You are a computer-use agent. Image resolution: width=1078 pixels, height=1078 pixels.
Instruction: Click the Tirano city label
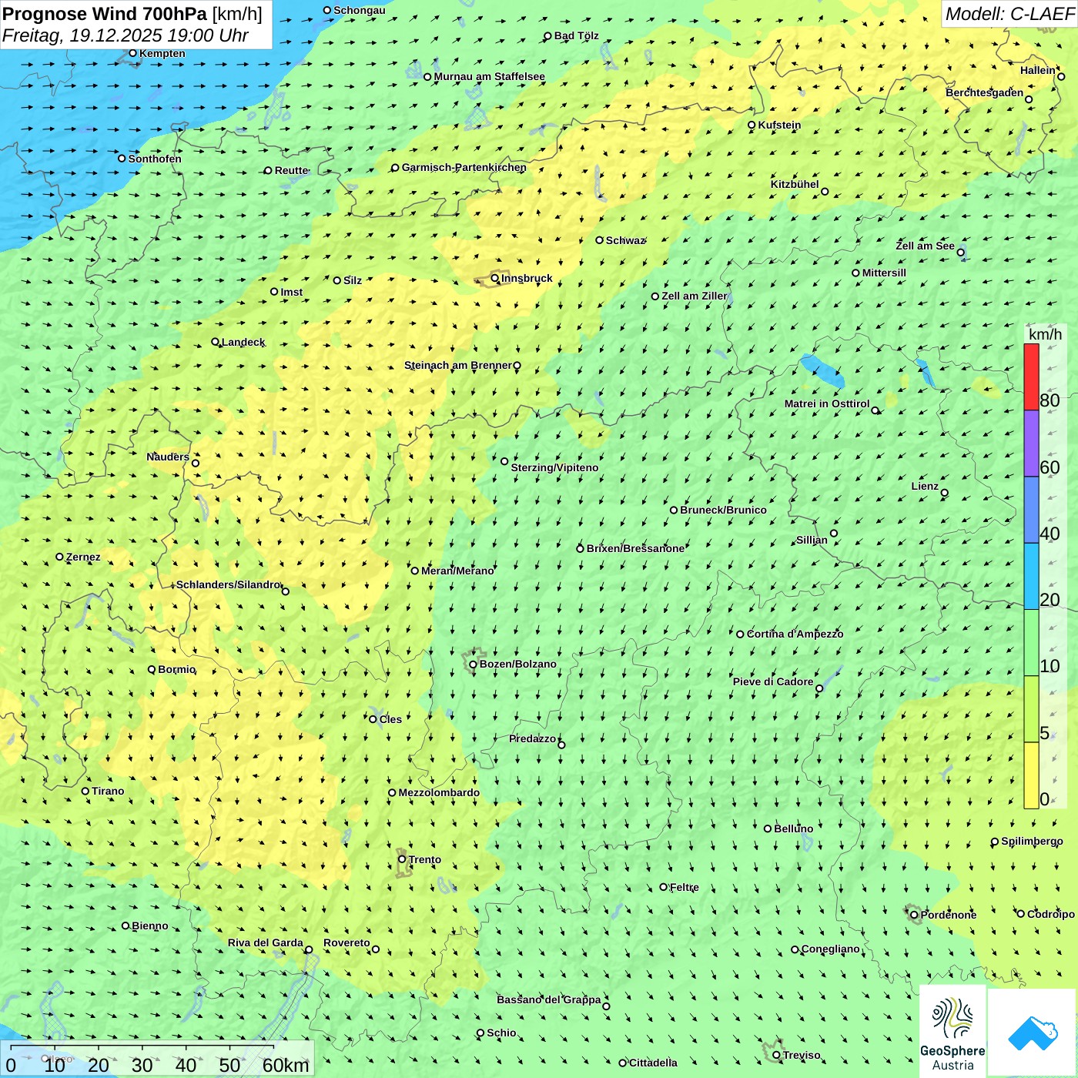108,791
